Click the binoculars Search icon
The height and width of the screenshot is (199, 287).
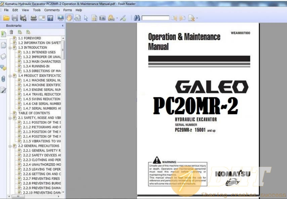137,18
